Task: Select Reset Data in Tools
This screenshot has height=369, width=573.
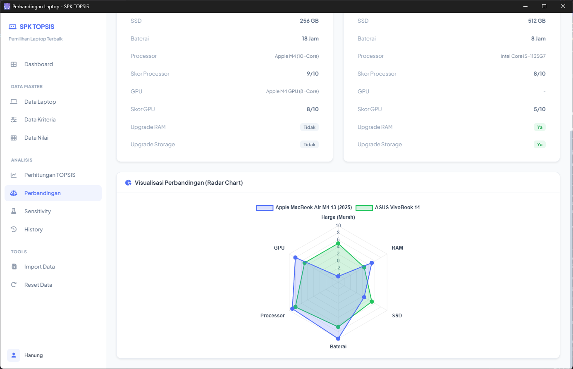Action: [53, 285]
